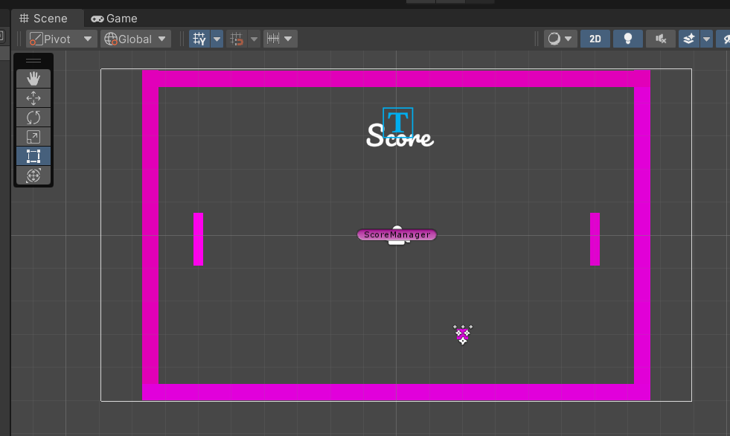Open the Pivot mode dropdown
This screenshot has width=730, height=436.
(61, 38)
